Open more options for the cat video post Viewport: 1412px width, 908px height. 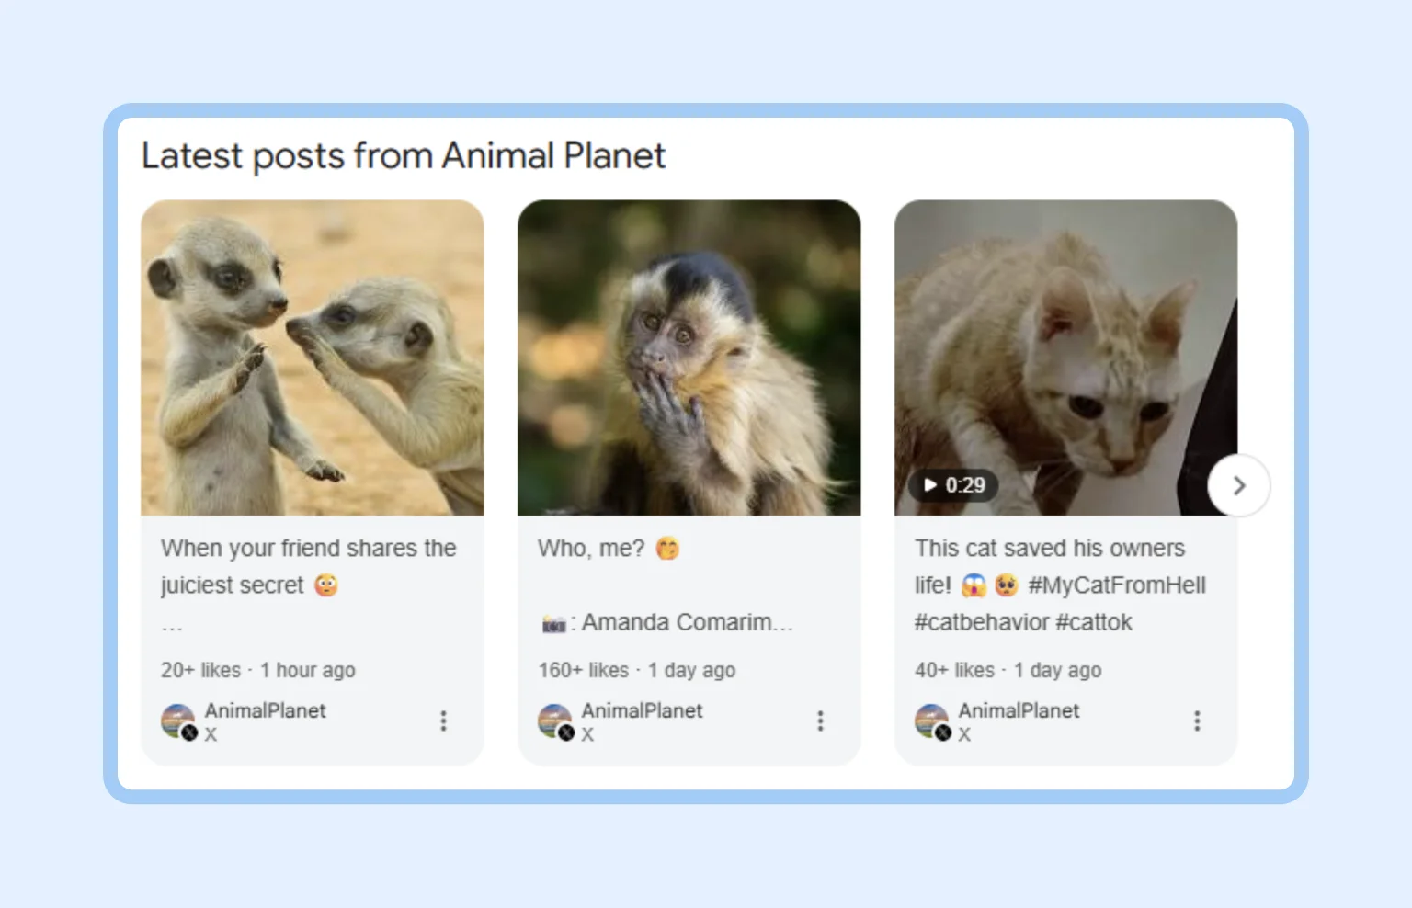click(1197, 721)
